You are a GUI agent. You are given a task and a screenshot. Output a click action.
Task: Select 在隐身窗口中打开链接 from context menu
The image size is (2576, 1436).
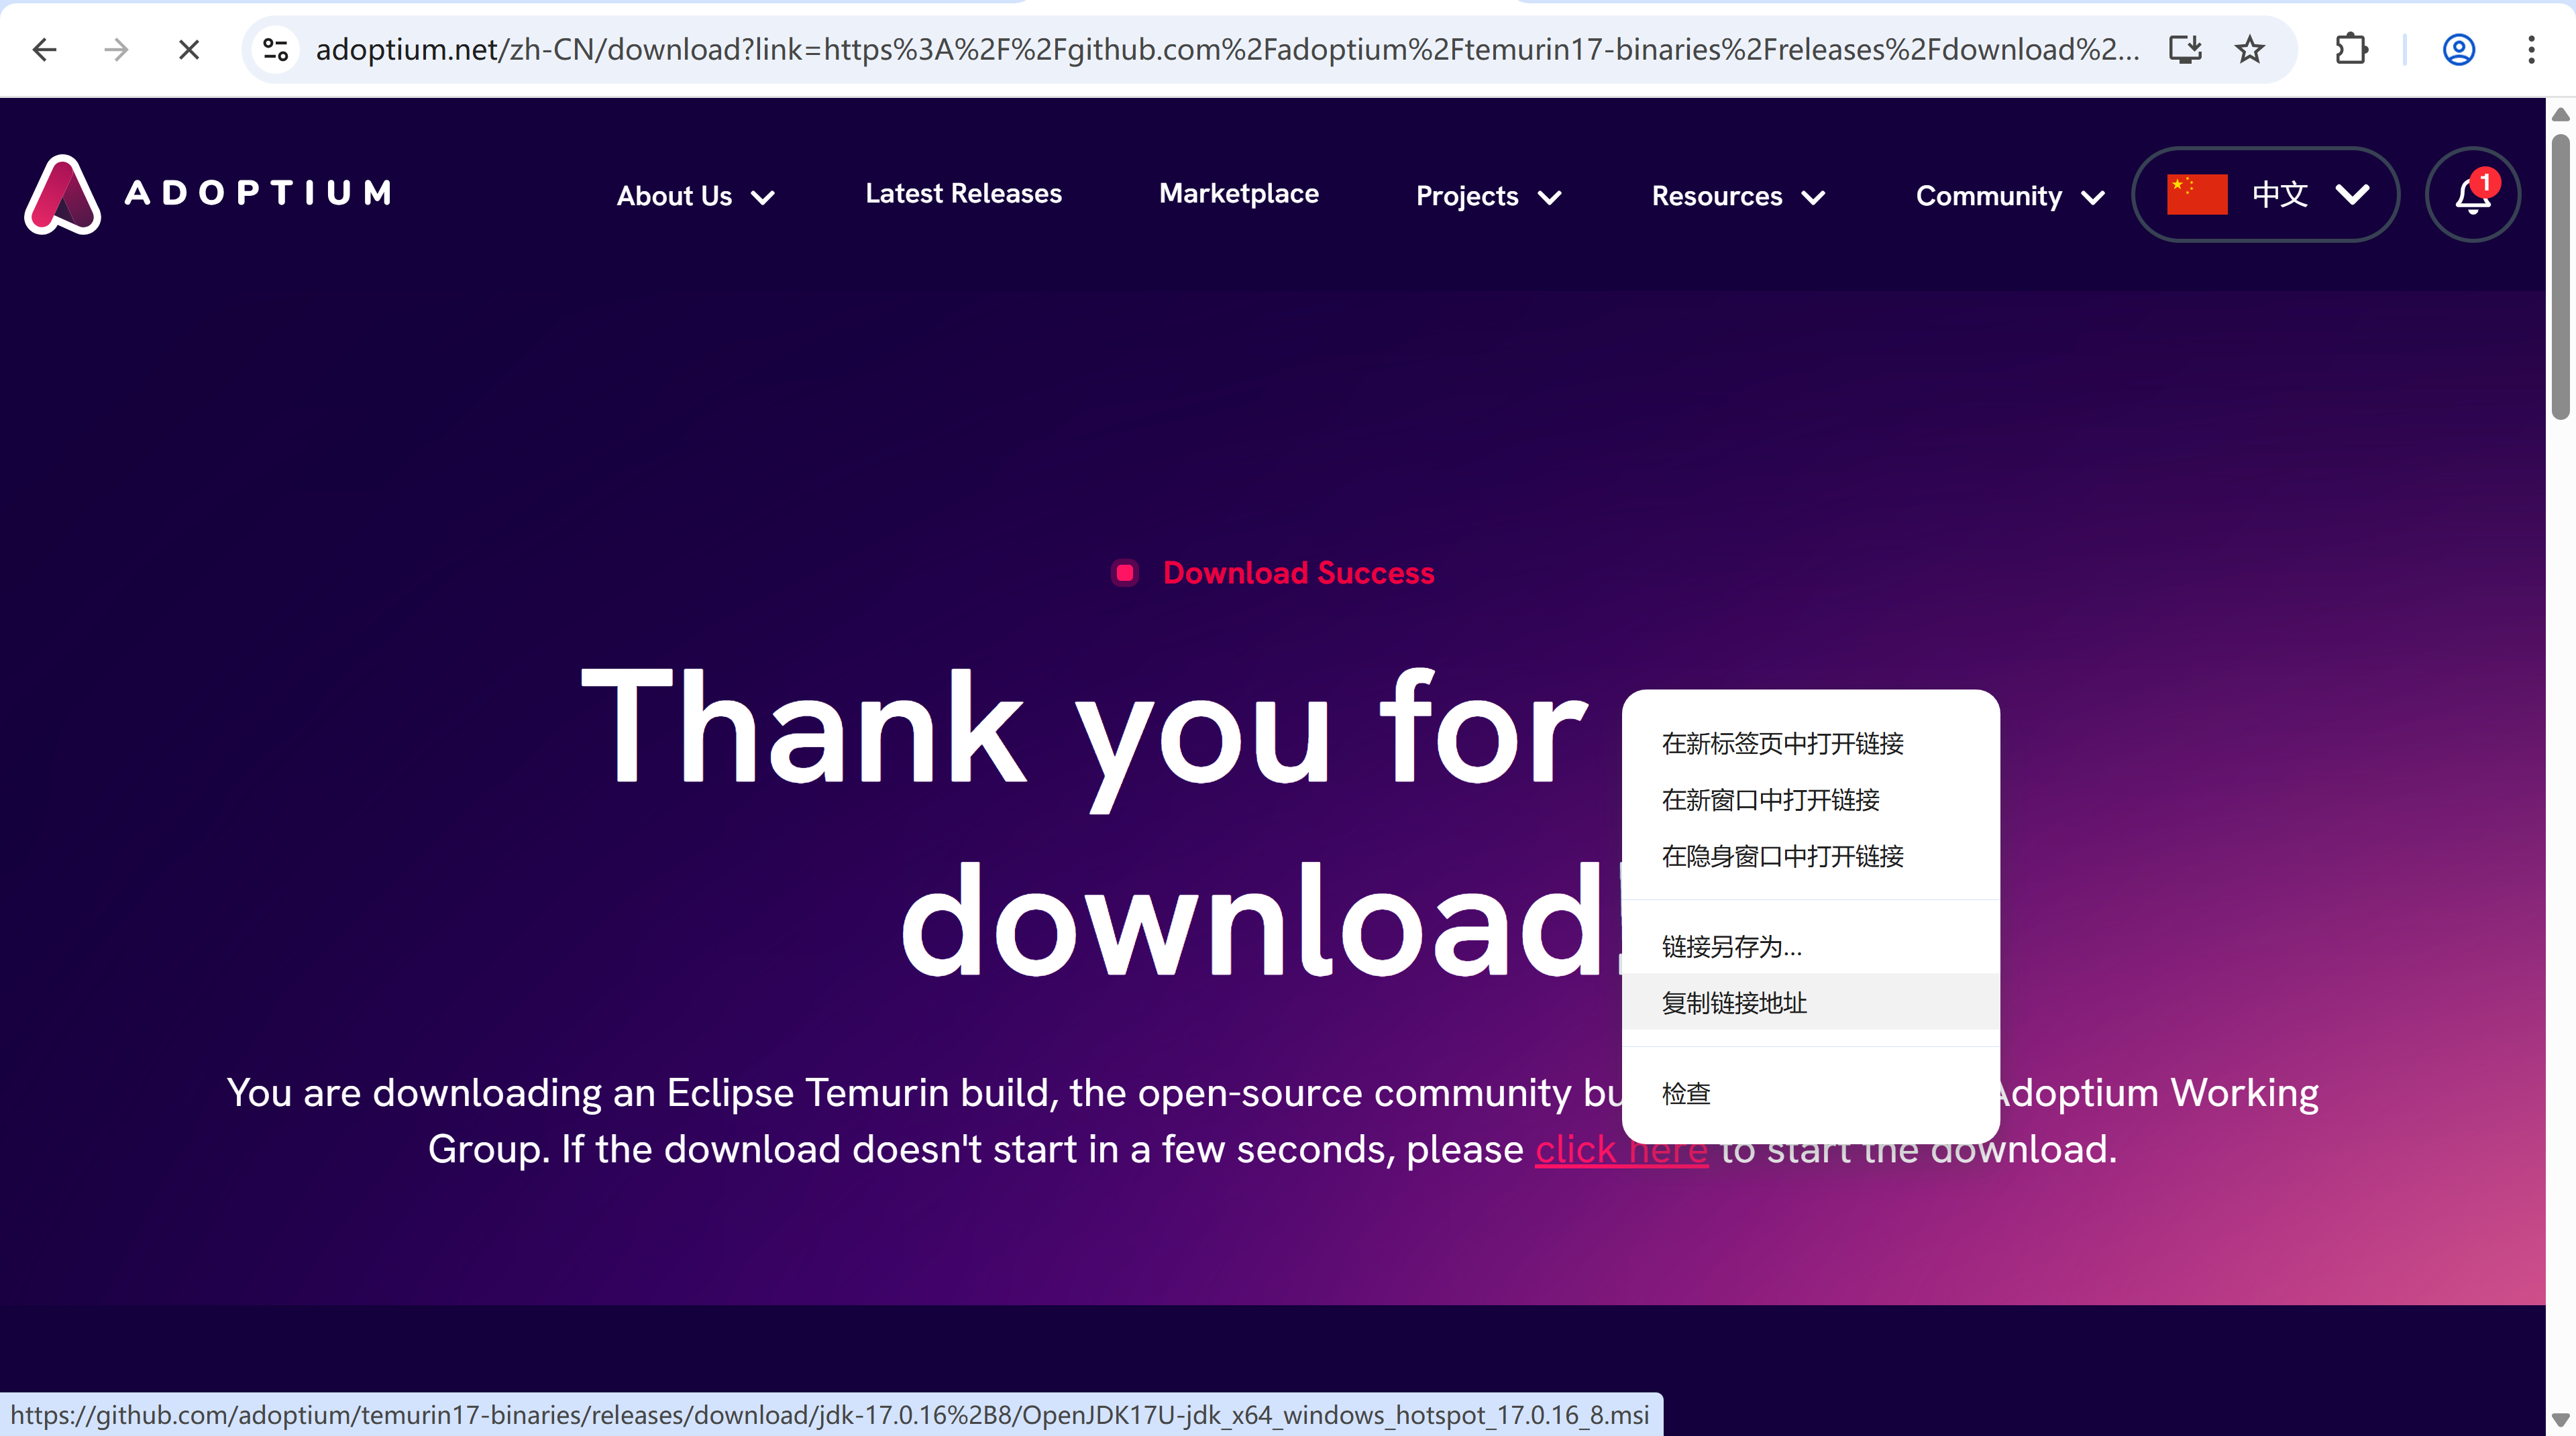coord(1810,856)
